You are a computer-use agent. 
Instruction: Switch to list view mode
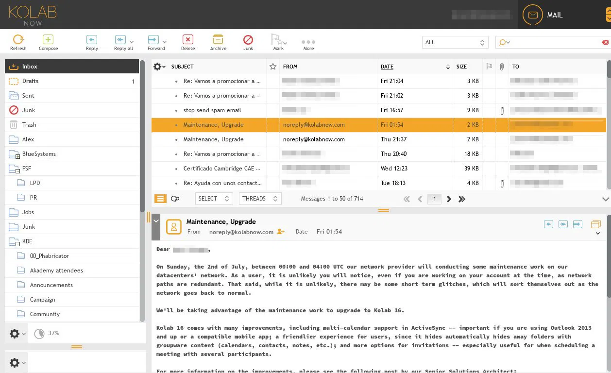tap(160, 199)
